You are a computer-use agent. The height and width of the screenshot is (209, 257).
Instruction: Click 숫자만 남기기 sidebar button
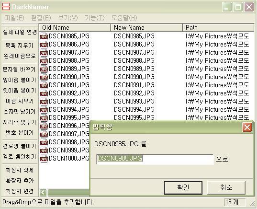tap(20, 112)
